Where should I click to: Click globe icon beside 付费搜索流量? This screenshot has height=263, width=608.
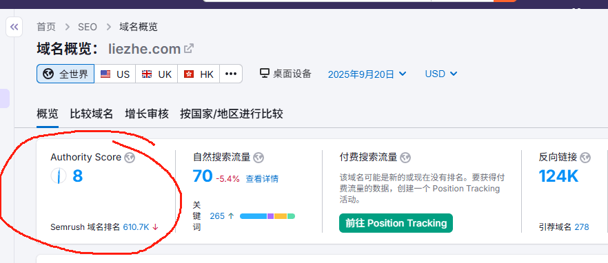point(405,158)
